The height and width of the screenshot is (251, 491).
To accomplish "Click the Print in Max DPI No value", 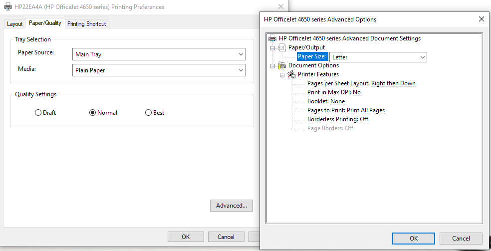I will [x=357, y=92].
